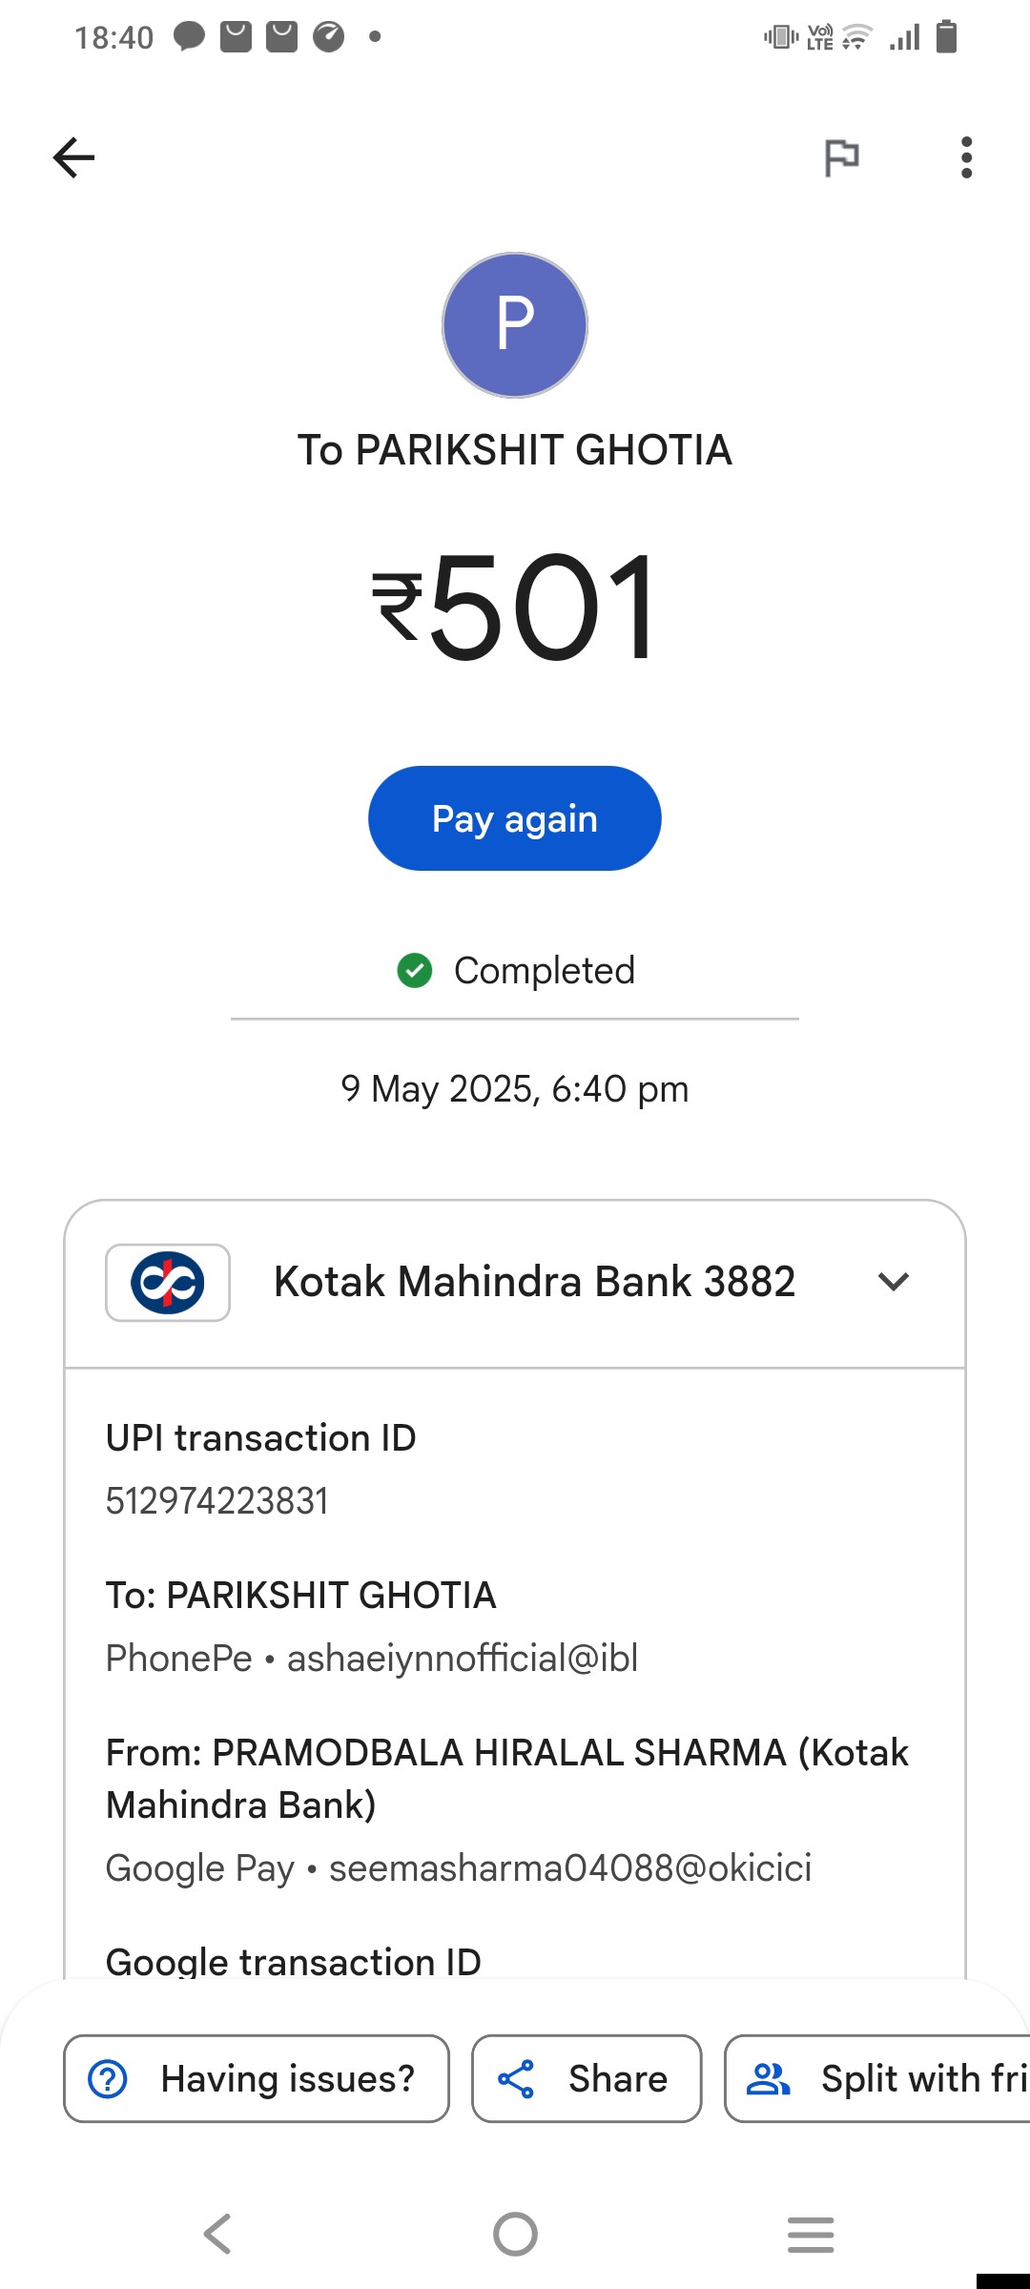Tap the people group split icon

(768, 2078)
